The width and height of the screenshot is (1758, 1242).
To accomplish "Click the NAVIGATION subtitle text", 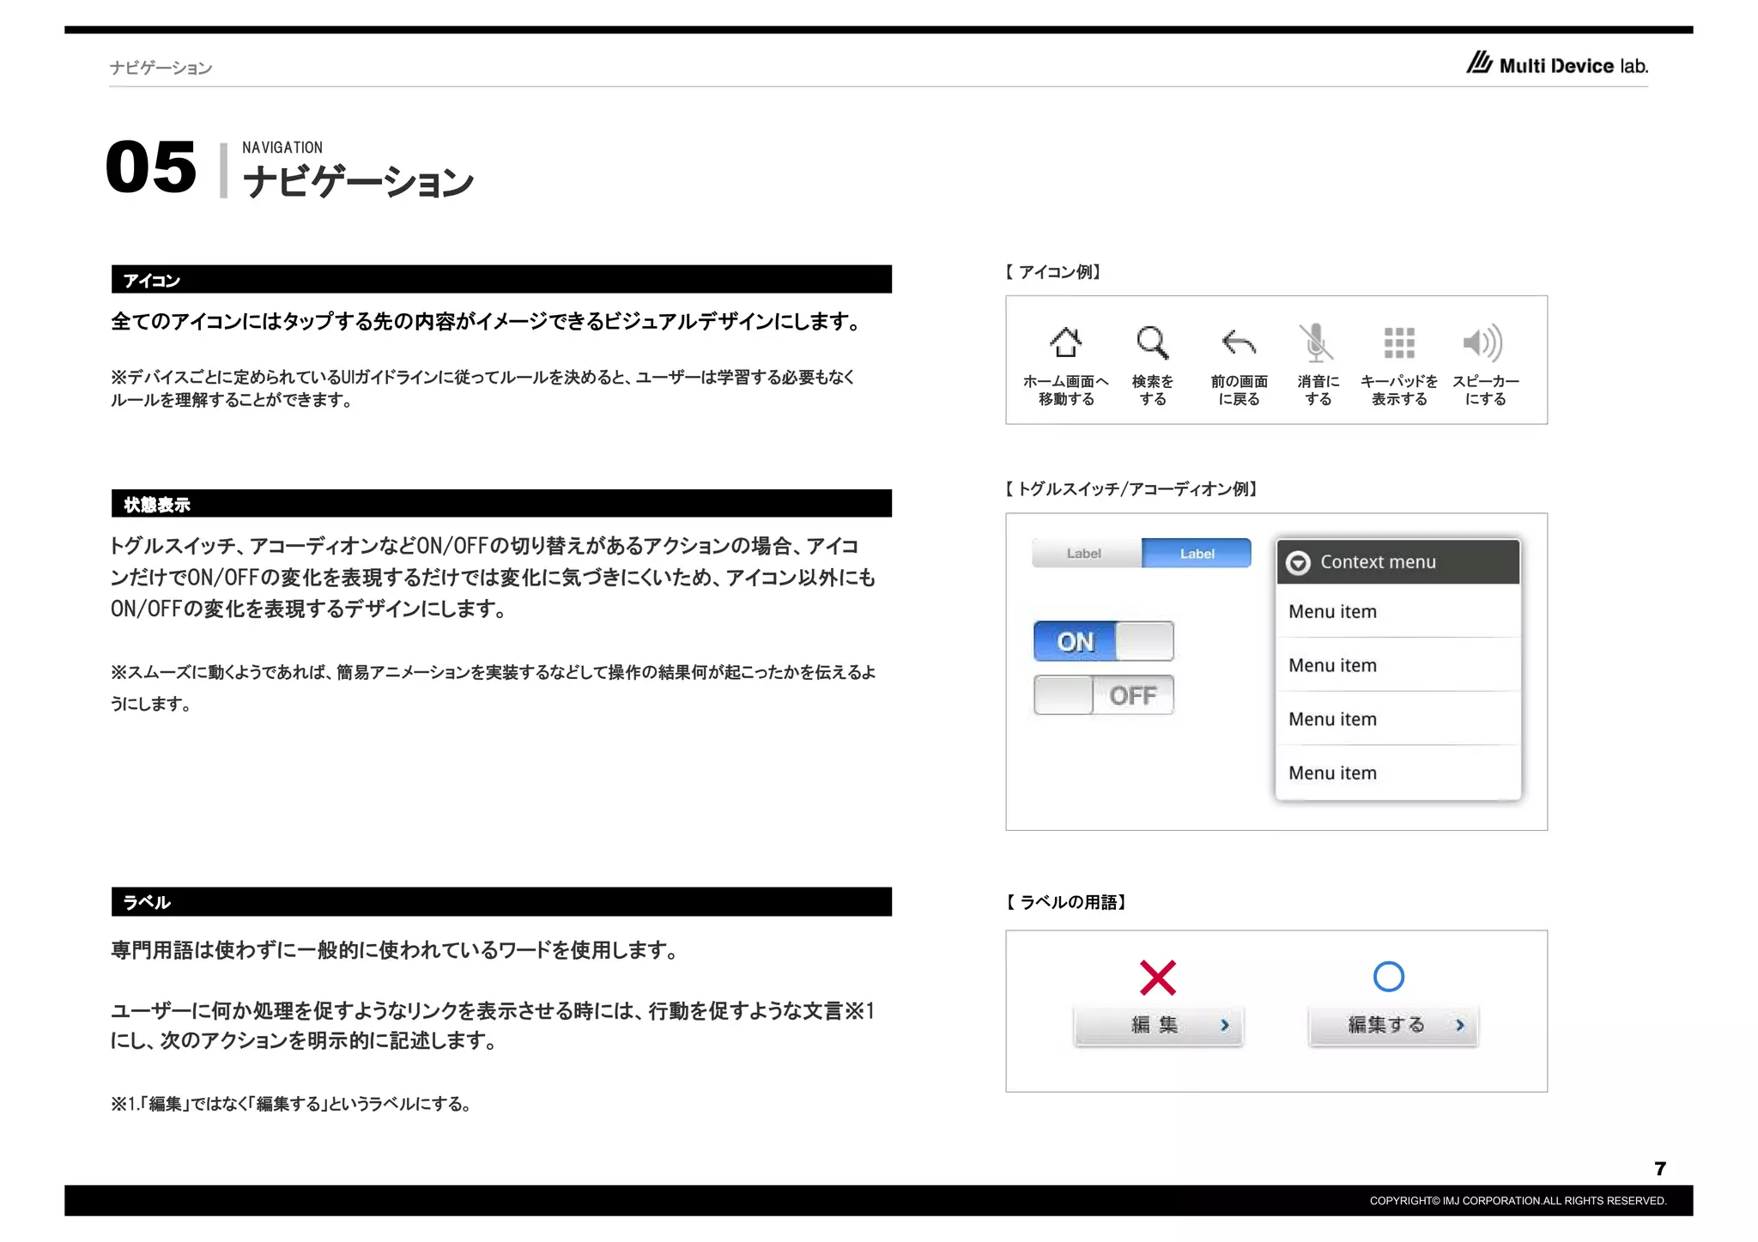I will point(282,148).
